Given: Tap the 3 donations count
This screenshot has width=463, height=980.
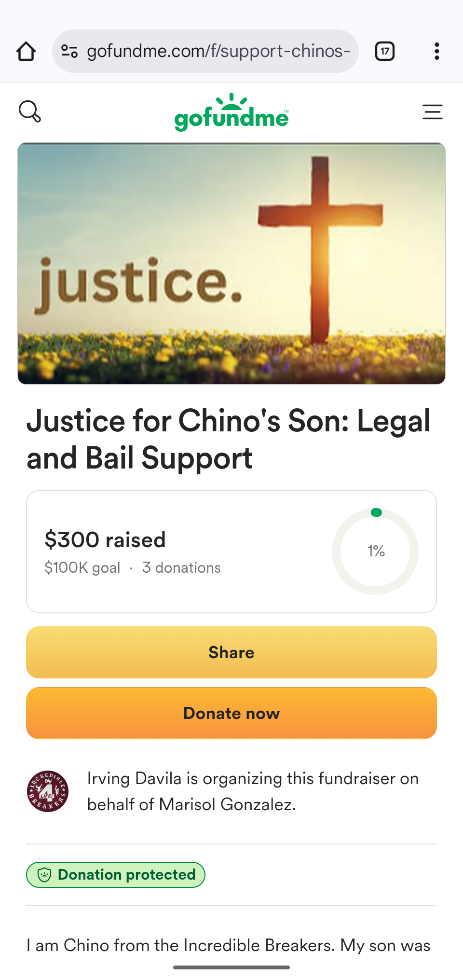Looking at the screenshot, I should [181, 568].
